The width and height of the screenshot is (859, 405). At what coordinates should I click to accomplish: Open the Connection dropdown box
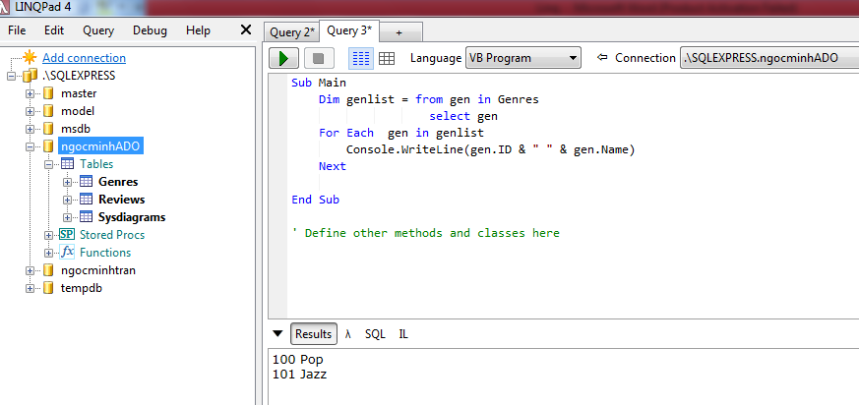(769, 58)
